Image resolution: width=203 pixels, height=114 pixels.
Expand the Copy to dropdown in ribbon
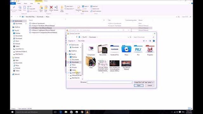point(46,11)
